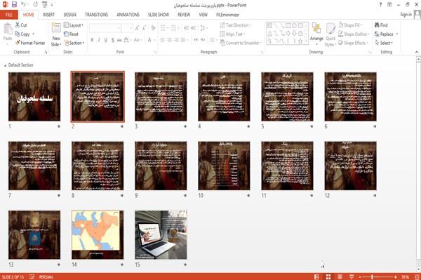Click the Cut scissors icon
421x280 pixels.
point(18,25)
